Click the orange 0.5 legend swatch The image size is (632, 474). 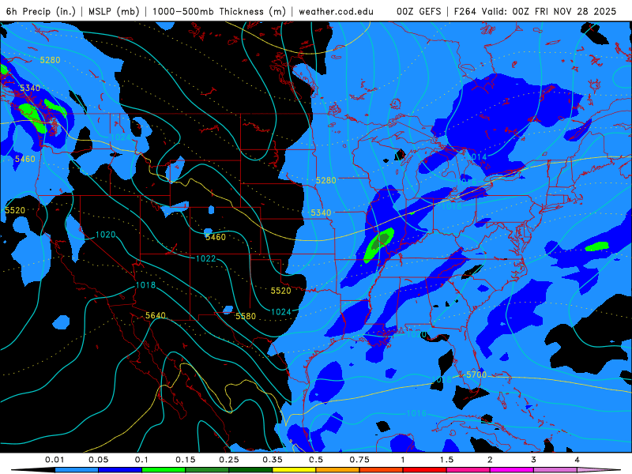[x=337, y=470]
